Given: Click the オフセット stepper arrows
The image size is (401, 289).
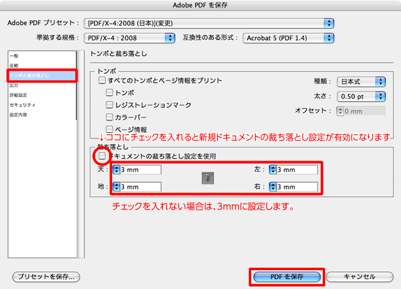Looking at the screenshot, I should [340, 111].
